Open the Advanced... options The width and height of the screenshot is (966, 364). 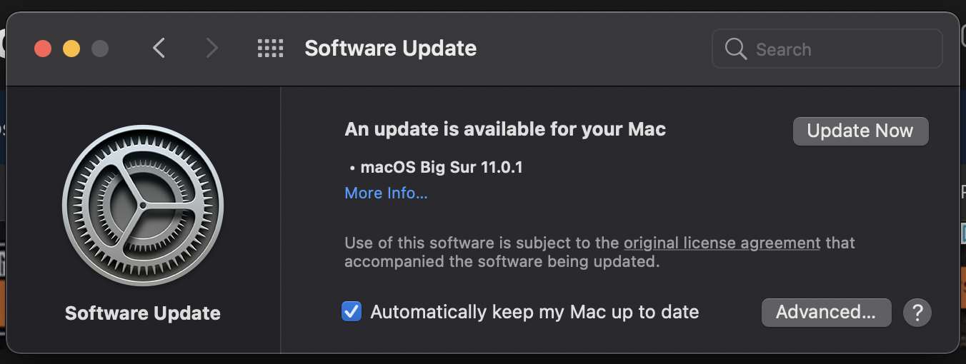tap(826, 312)
